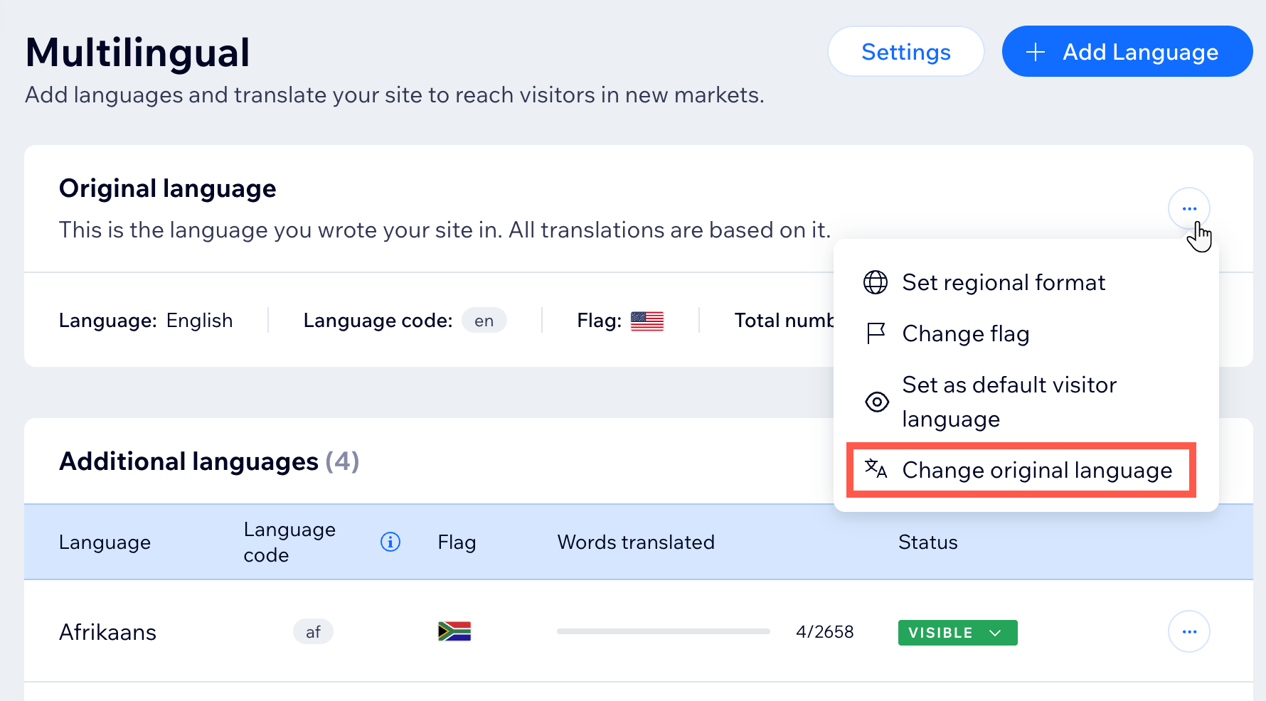
Task: Click the af language code badge
Action: click(x=313, y=632)
